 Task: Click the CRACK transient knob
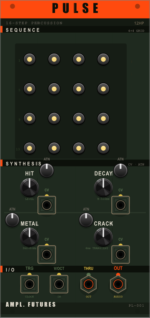point(103,237)
